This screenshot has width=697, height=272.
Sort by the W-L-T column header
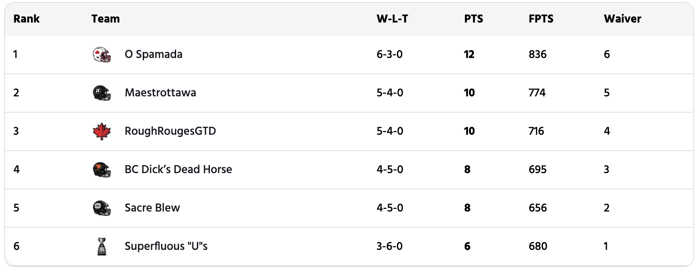(x=392, y=19)
